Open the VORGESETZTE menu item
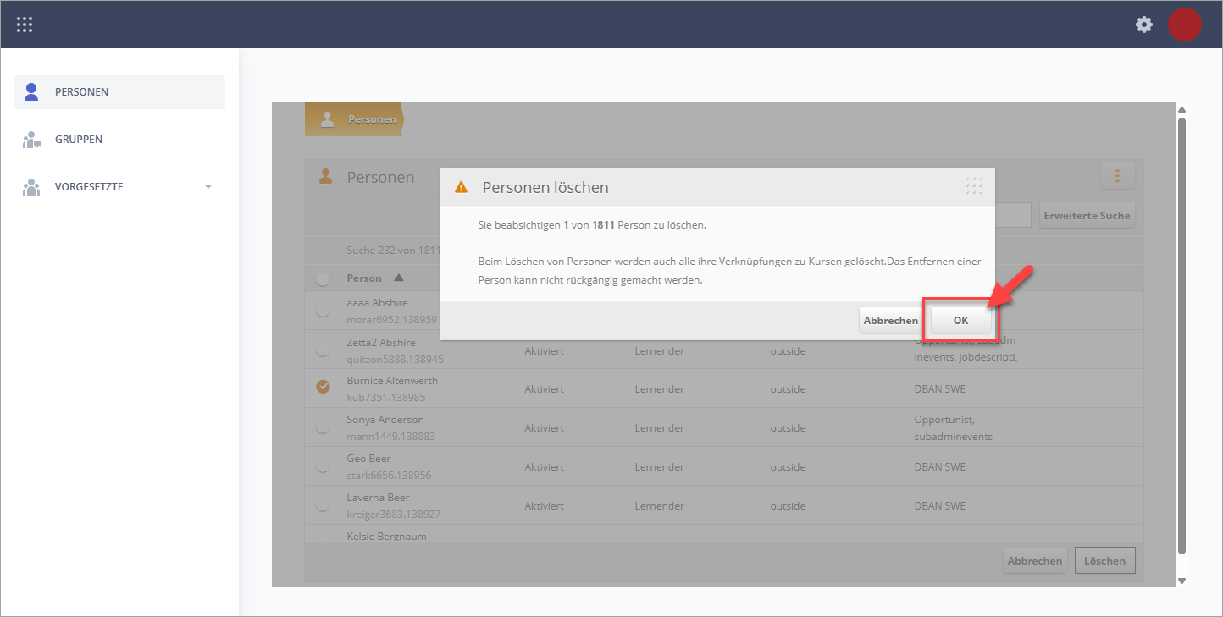This screenshot has height=617, width=1223. [119, 187]
